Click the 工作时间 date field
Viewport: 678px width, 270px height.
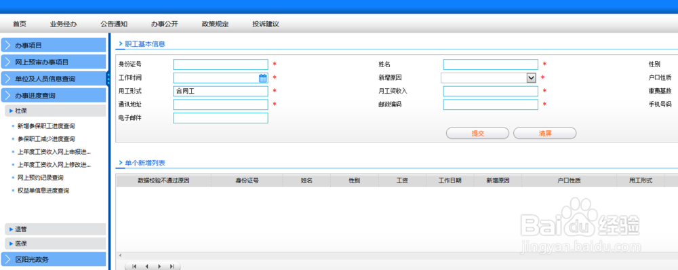220,78
